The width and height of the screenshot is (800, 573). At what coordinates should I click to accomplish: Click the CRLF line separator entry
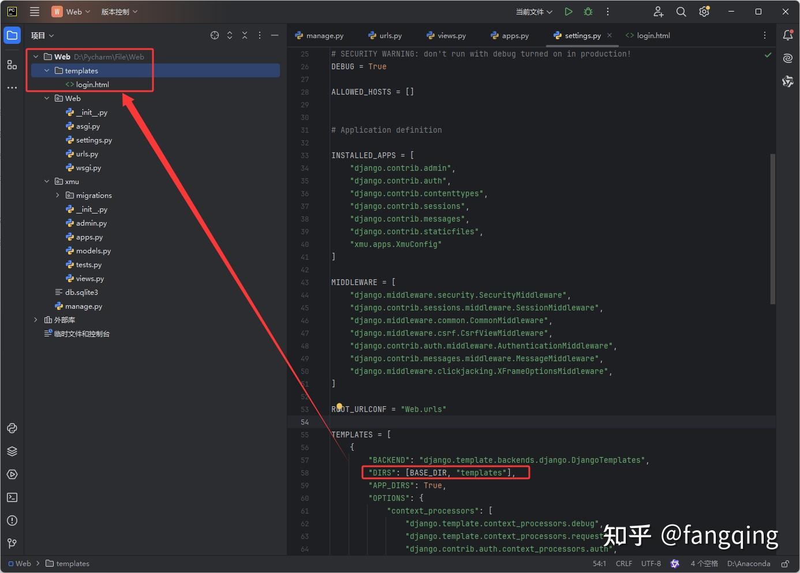(624, 564)
